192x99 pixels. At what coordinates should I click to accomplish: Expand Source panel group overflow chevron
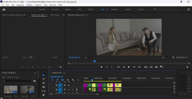coord(64,15)
